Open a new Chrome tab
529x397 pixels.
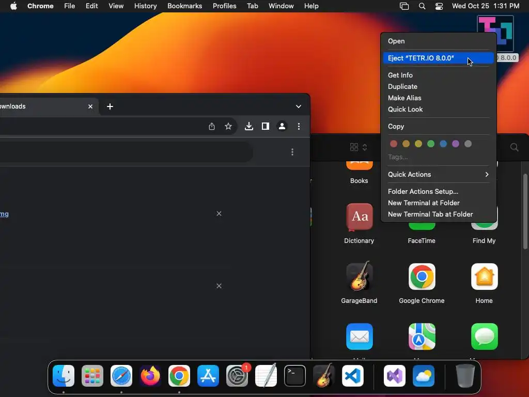[110, 106]
